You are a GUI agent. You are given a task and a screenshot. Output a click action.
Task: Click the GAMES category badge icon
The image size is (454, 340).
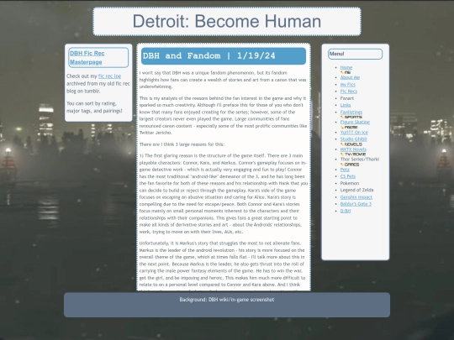pyautogui.click(x=350, y=165)
